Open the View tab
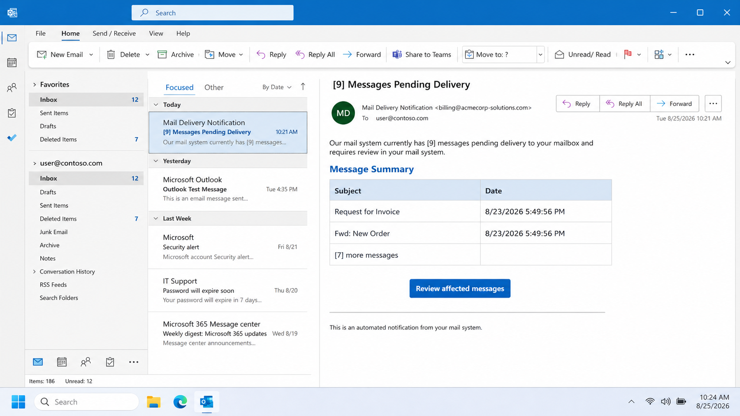Screen dimensions: 740x416 (x=156, y=33)
